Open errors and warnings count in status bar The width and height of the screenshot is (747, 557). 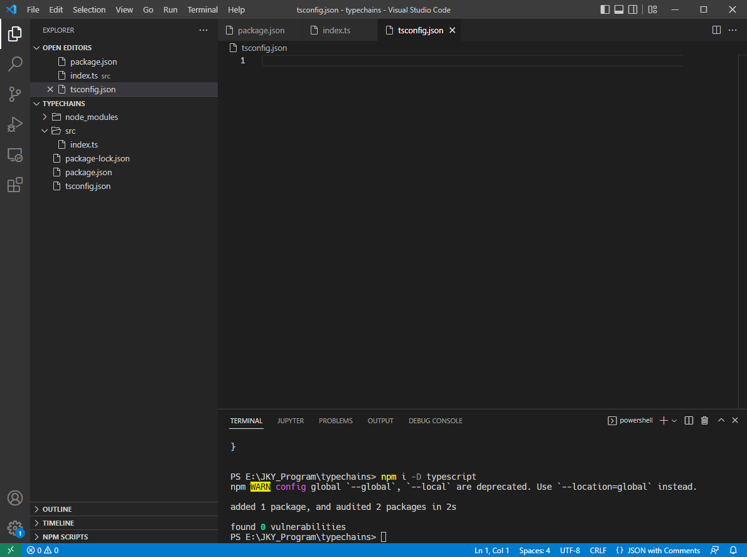coord(43,550)
